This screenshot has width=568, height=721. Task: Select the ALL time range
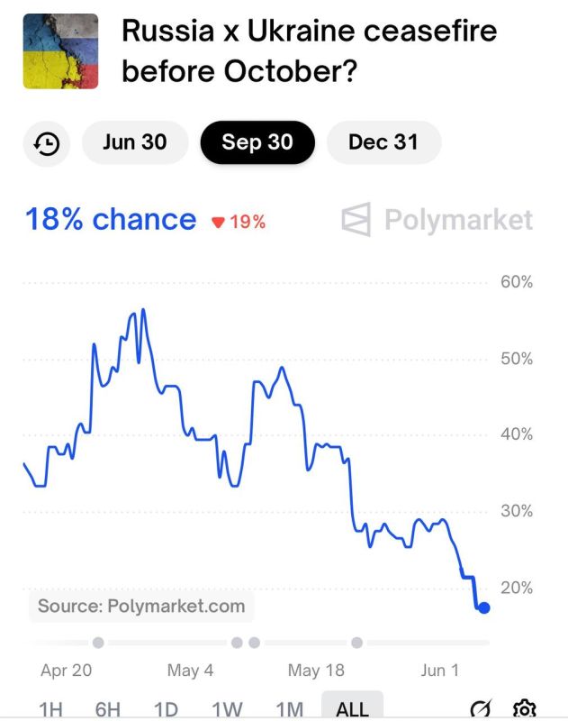[352, 709]
